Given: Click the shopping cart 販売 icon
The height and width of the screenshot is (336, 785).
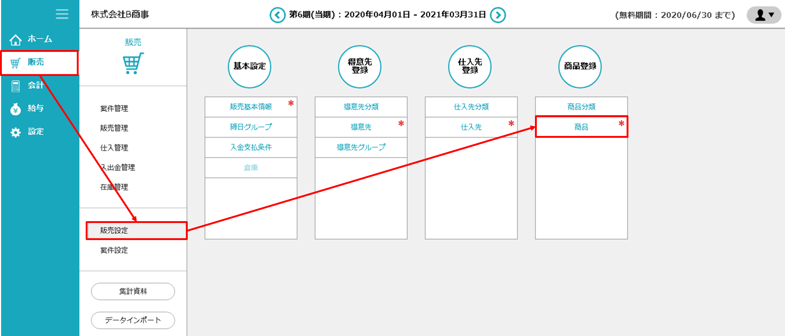Looking at the screenshot, I should [133, 63].
